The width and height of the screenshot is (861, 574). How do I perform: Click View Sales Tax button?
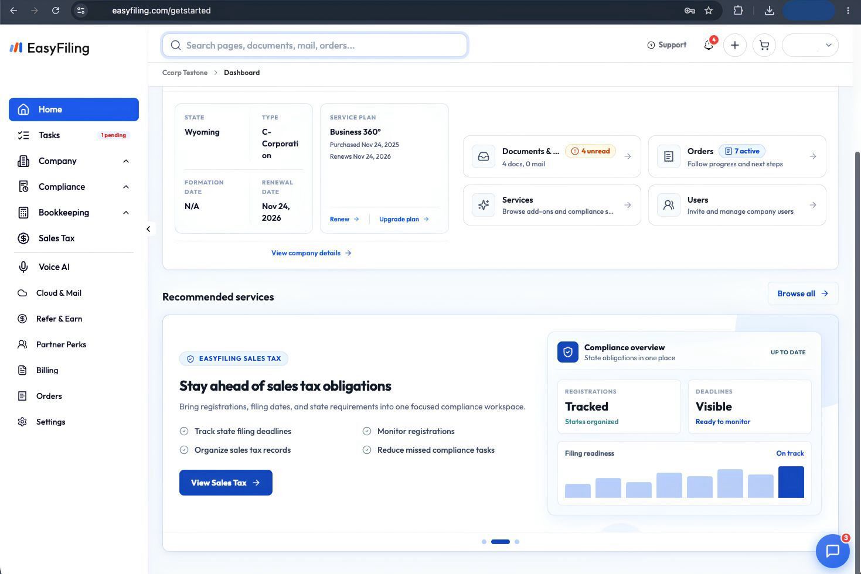point(226,483)
